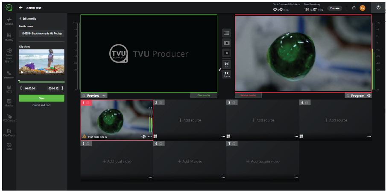Click the TVU logo icon
386x191 pixels.
click(9, 8)
